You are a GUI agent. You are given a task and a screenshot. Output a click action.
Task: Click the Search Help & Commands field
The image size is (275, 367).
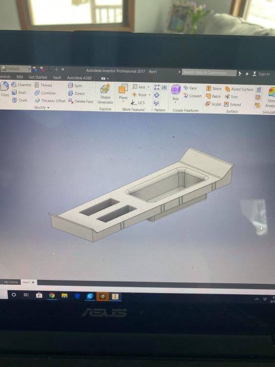(x=209, y=72)
